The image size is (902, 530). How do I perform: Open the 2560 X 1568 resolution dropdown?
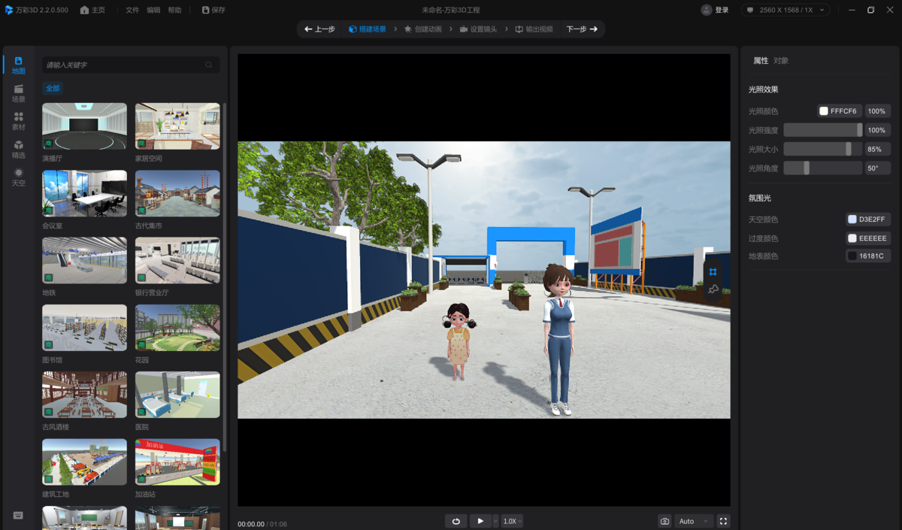coord(785,11)
